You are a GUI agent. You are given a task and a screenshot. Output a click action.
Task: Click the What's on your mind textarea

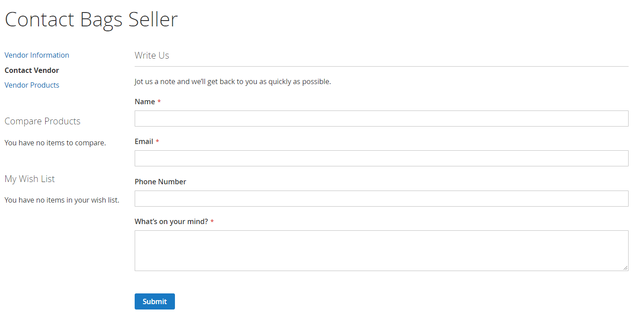[x=381, y=250]
